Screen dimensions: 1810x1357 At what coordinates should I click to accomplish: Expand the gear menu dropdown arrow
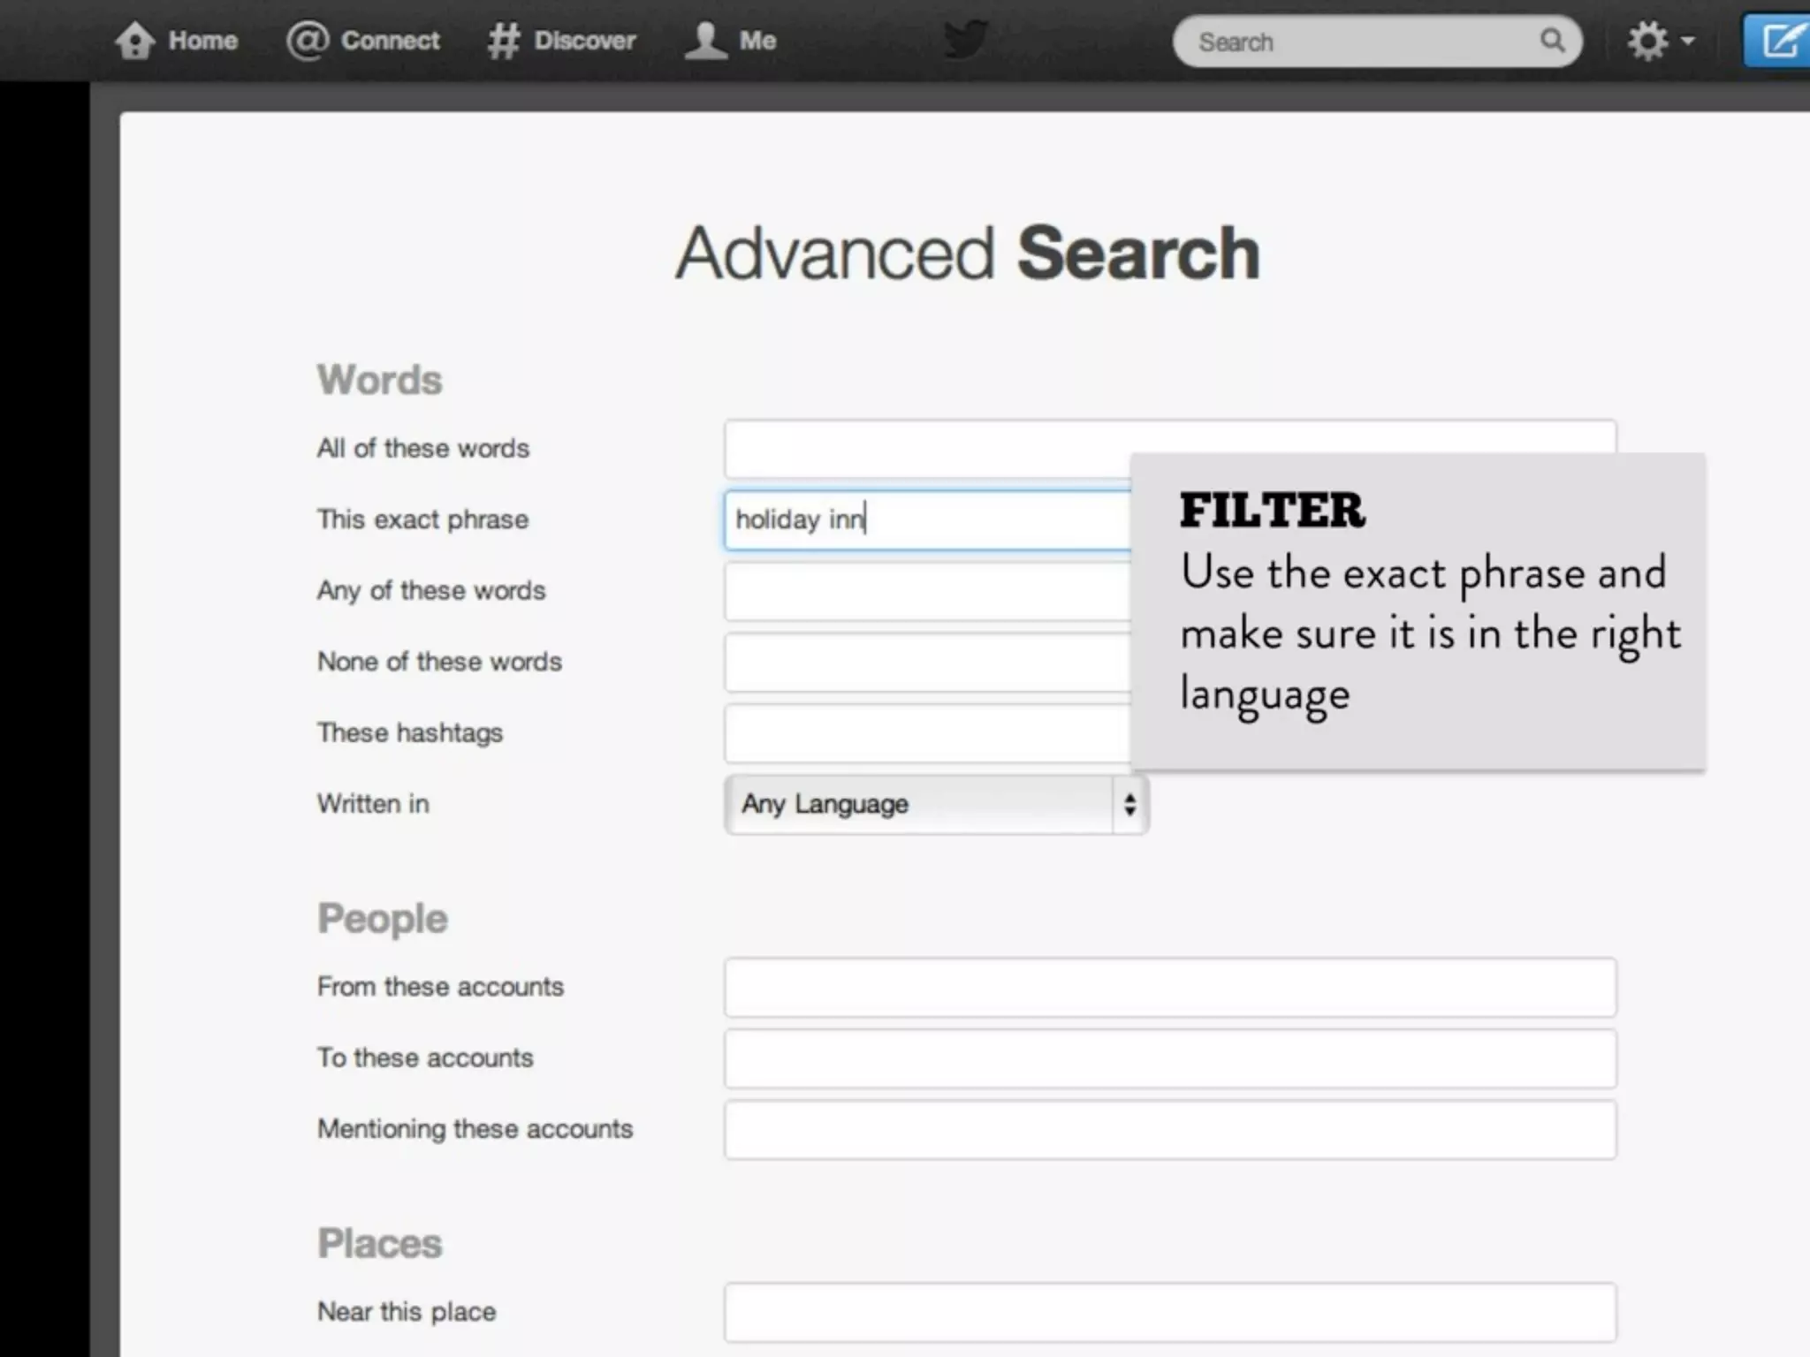pos(1688,41)
